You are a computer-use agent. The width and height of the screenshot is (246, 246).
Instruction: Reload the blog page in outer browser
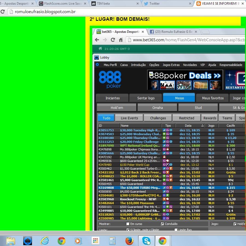point(2,11)
